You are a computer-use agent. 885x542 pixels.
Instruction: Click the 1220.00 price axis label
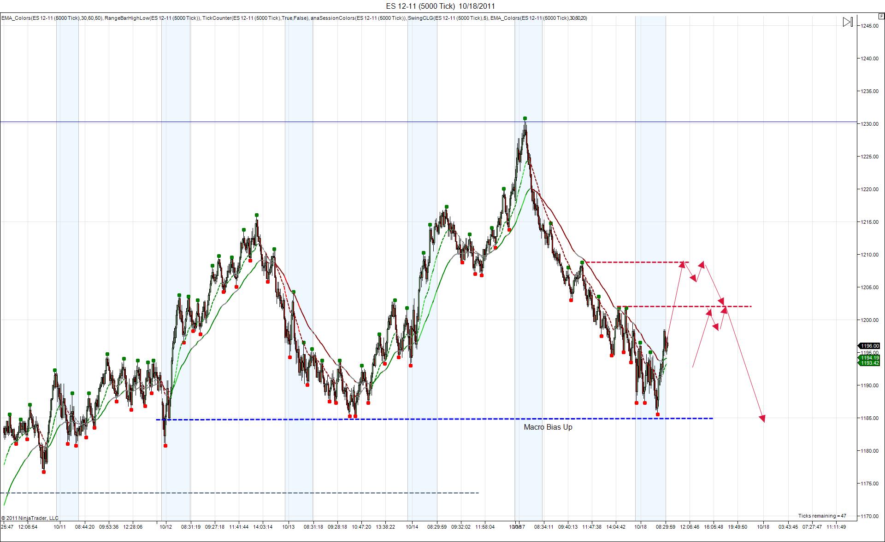(x=869, y=189)
